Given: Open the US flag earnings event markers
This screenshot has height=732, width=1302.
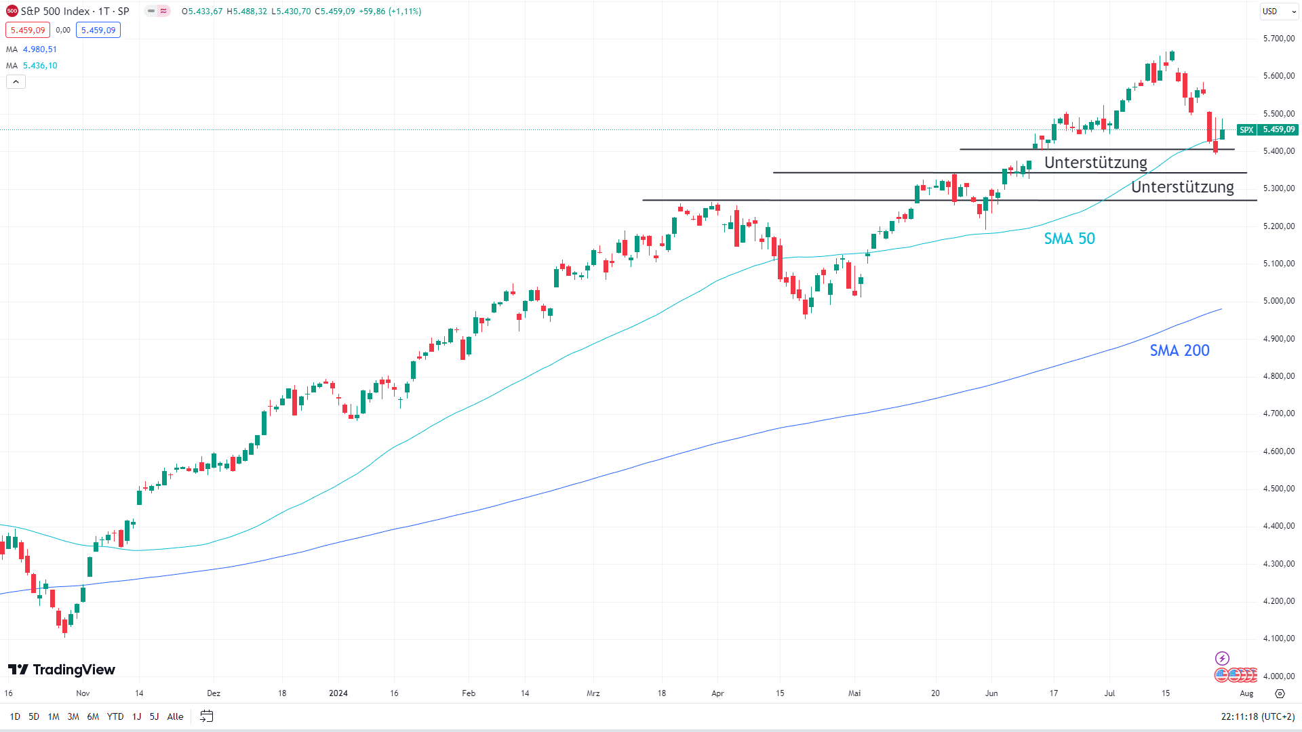Looking at the screenshot, I should (1236, 675).
